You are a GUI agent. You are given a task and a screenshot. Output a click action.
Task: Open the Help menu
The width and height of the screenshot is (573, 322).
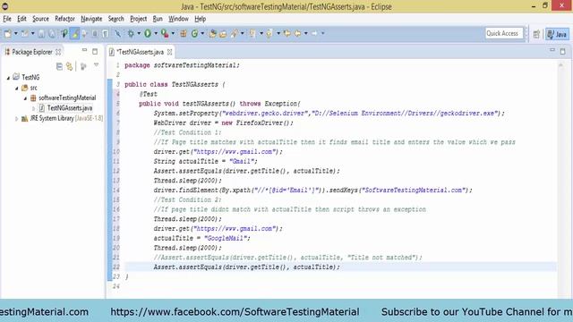click(x=200, y=19)
